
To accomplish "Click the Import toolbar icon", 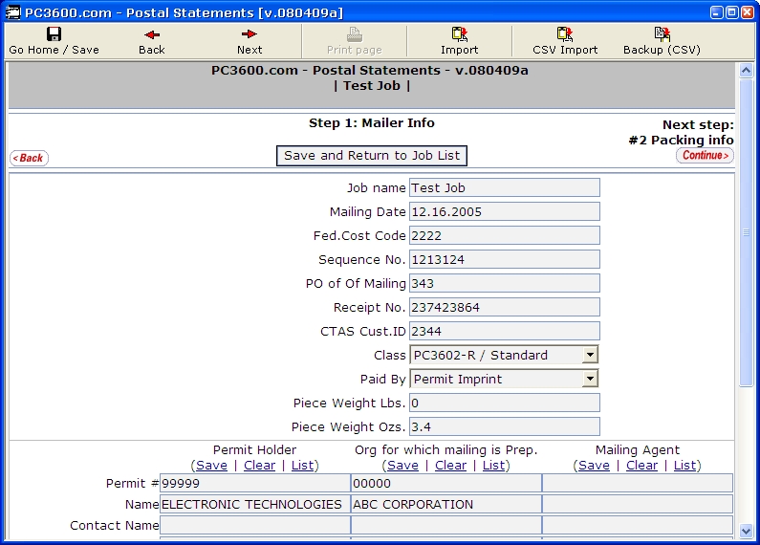I will tap(460, 33).
